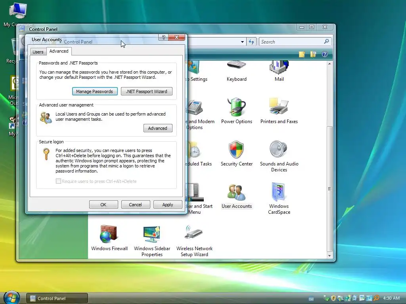This screenshot has width=406, height=304.
Task: Click the on-screen keyboard taskbar icon
Action: (311, 299)
